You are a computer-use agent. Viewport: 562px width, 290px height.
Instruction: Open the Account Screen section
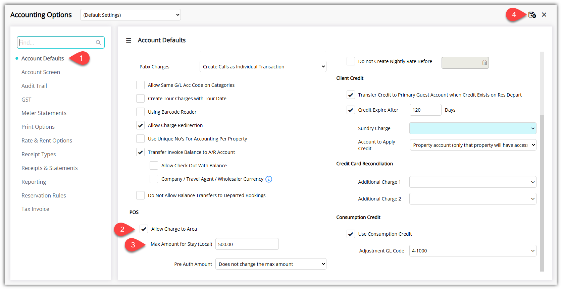(x=41, y=72)
